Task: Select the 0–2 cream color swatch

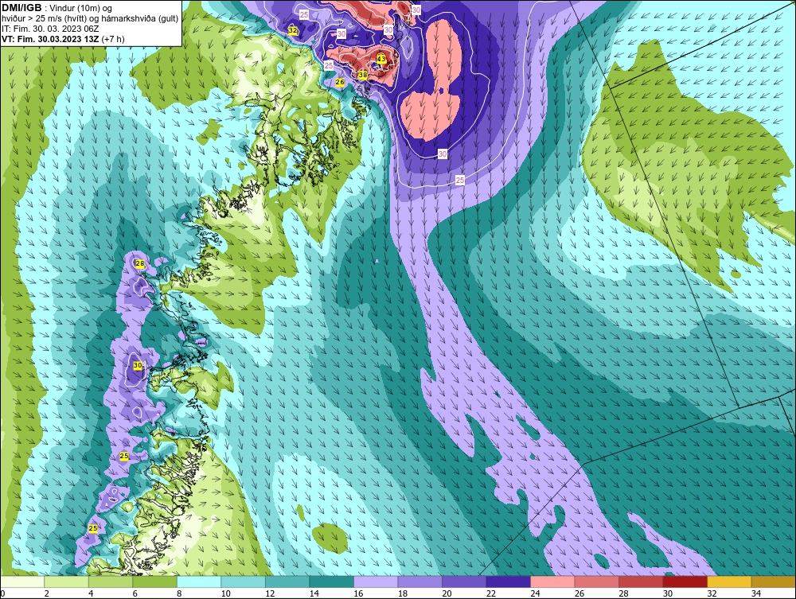Action: click(22, 581)
